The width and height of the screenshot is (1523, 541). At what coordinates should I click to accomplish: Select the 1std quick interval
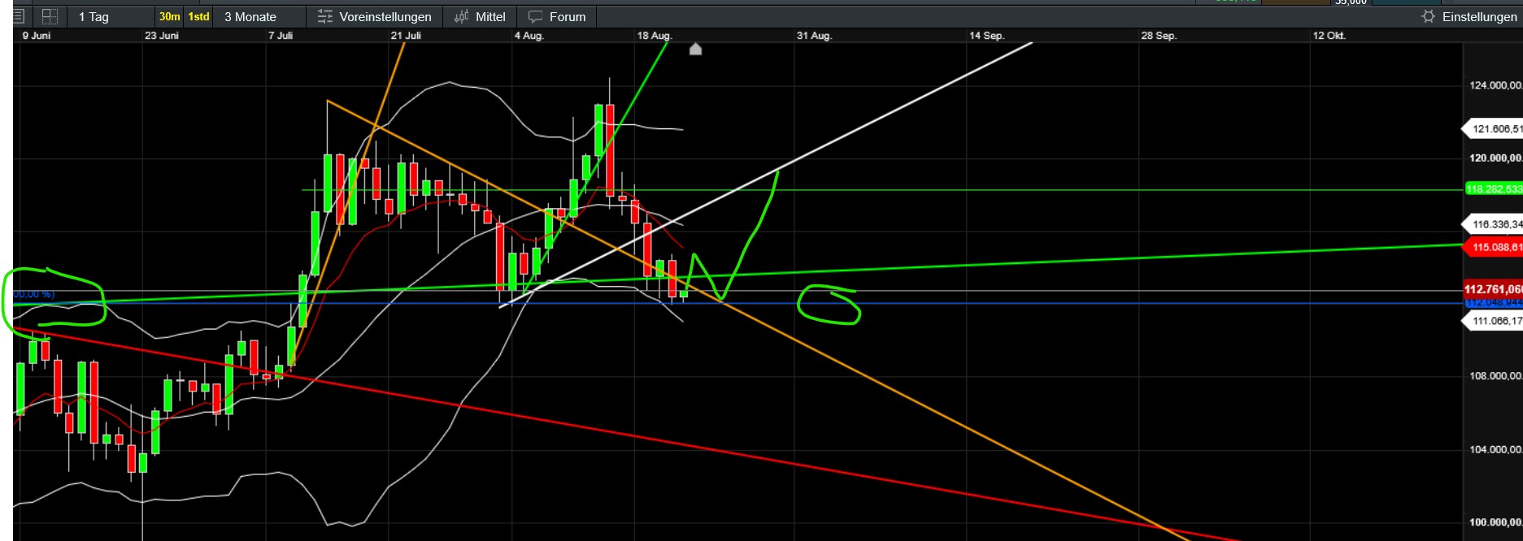(x=199, y=16)
